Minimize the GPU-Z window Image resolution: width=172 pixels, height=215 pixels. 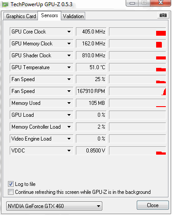(132, 3)
